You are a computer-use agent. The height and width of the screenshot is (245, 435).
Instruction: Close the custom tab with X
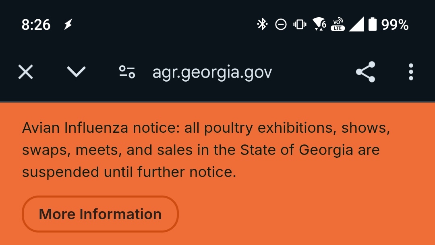click(25, 72)
